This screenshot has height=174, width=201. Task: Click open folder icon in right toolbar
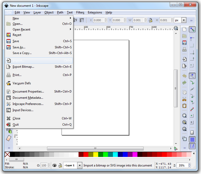185,36
